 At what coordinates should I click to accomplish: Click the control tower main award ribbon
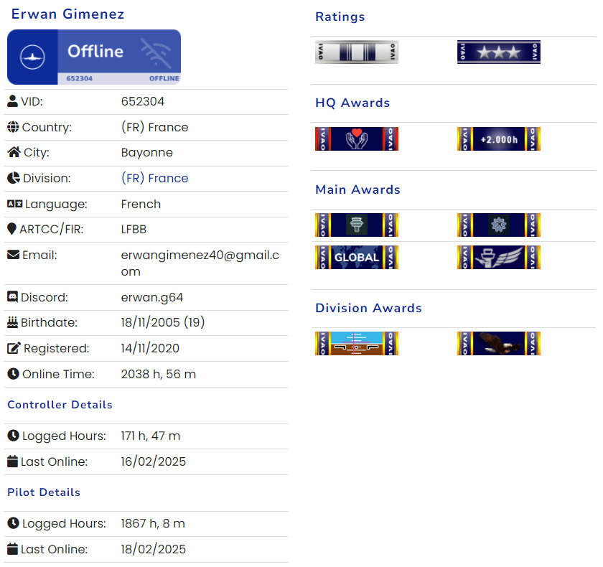click(x=356, y=225)
